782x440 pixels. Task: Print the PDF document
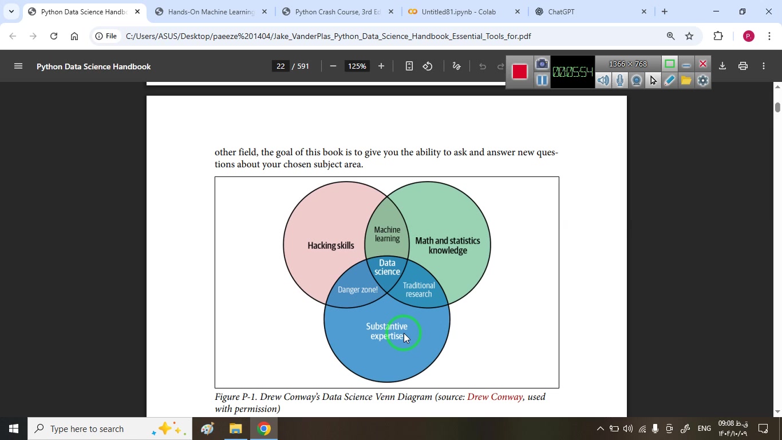[x=743, y=66]
